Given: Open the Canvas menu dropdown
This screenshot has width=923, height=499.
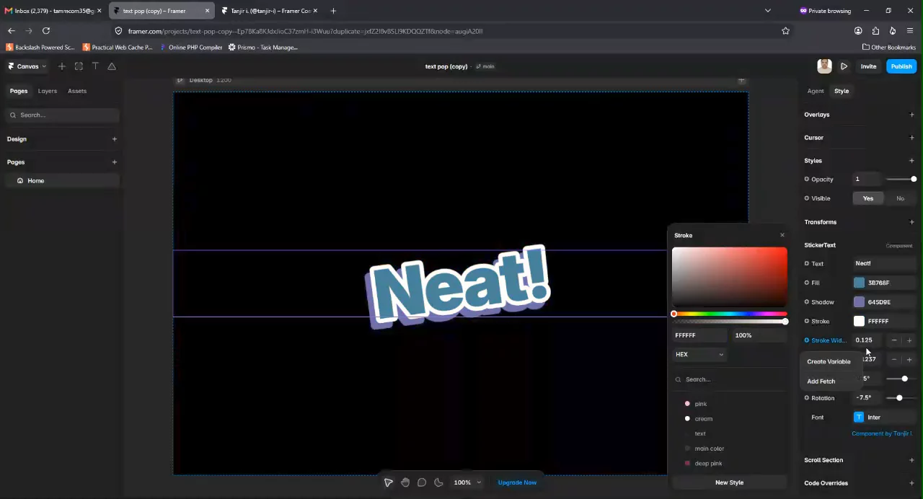Looking at the screenshot, I should pos(27,66).
